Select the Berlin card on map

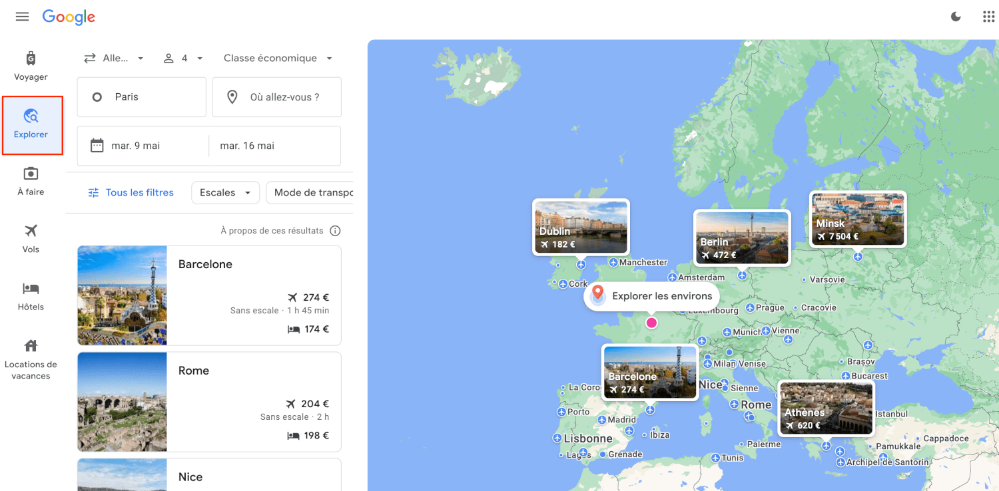tap(742, 238)
